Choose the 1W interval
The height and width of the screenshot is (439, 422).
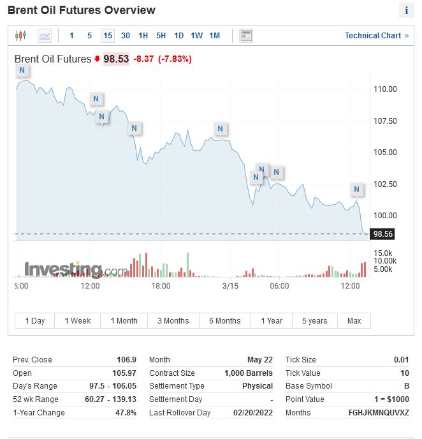click(197, 36)
